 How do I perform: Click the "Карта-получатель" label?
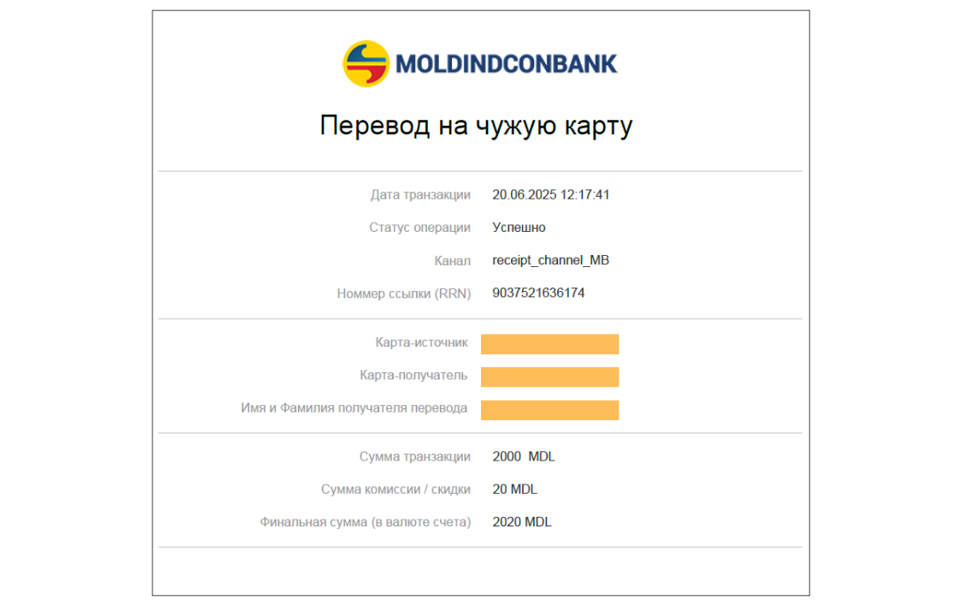click(413, 375)
